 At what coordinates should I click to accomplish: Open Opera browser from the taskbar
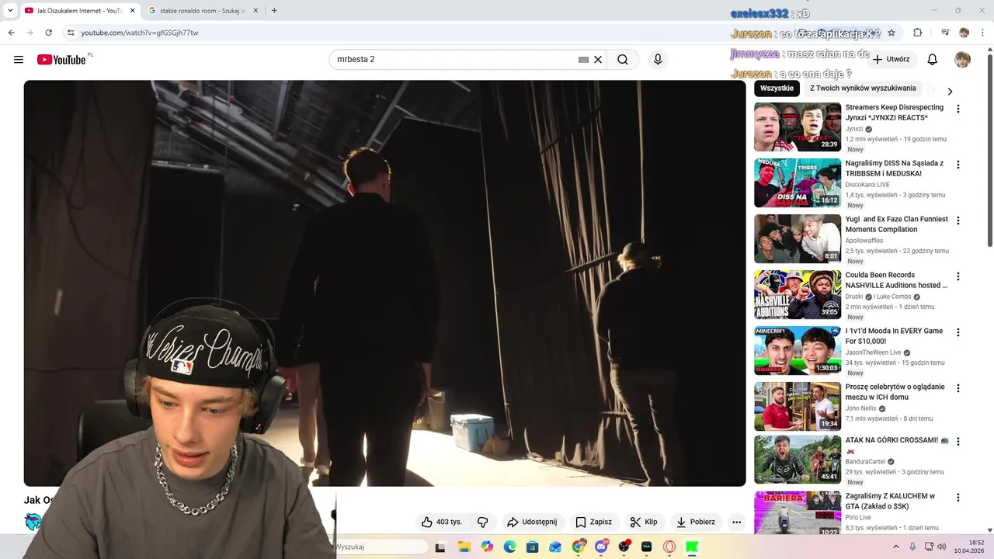(x=669, y=547)
